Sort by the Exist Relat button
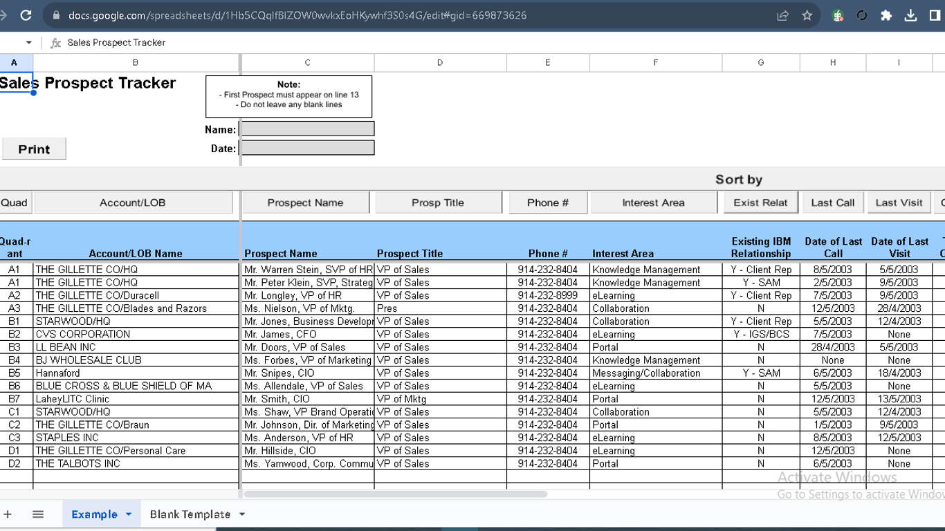The image size is (945, 531). (760, 203)
